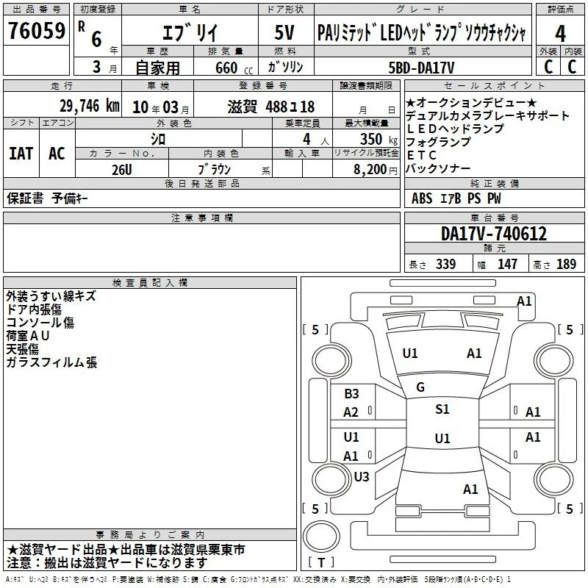
Task: Click the model code 5BD-DA17V
Action: tap(421, 68)
